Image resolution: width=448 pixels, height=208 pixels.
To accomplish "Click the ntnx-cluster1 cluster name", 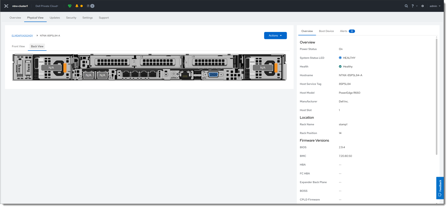I will pos(20,6).
